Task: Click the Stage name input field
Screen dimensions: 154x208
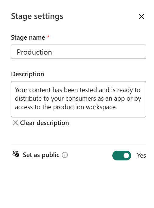Action: tap(79, 52)
